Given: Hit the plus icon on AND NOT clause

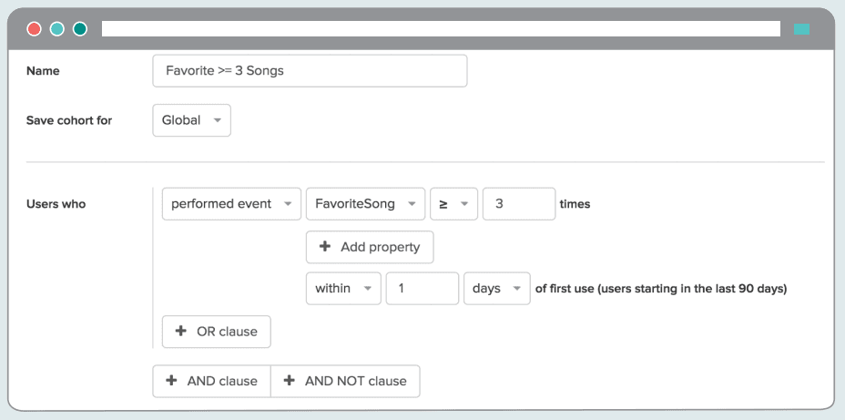Looking at the screenshot, I should pyautogui.click(x=290, y=381).
